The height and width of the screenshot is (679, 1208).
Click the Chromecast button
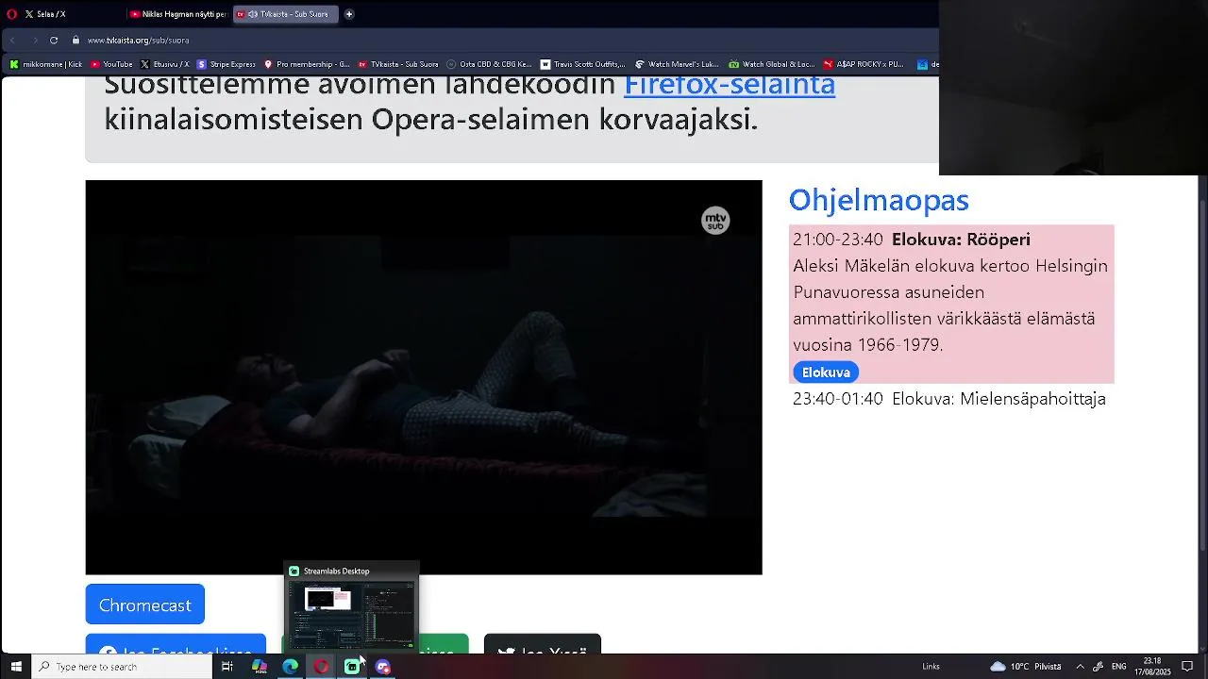(x=144, y=604)
